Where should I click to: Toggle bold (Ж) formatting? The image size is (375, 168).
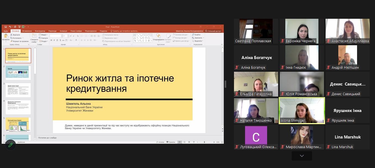pyautogui.click(x=51, y=40)
